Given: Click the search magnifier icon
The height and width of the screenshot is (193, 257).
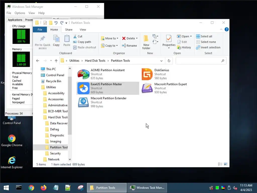Looking at the screenshot, I should click(x=223, y=61).
